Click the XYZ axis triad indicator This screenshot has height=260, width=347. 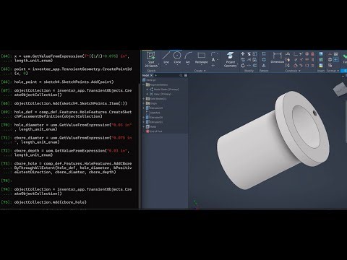195,204
